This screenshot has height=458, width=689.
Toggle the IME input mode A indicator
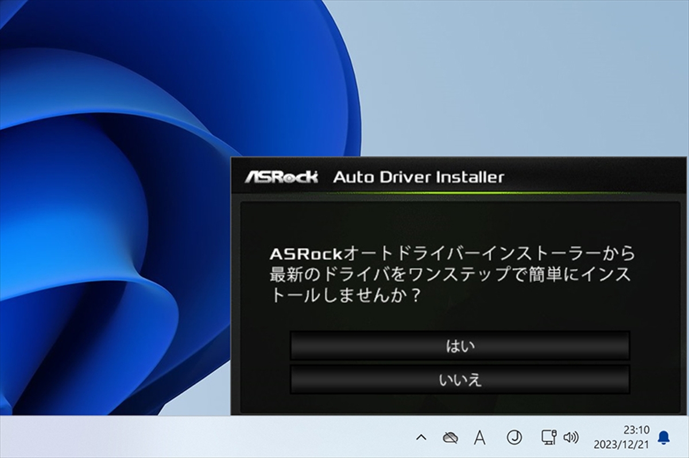[480, 438]
